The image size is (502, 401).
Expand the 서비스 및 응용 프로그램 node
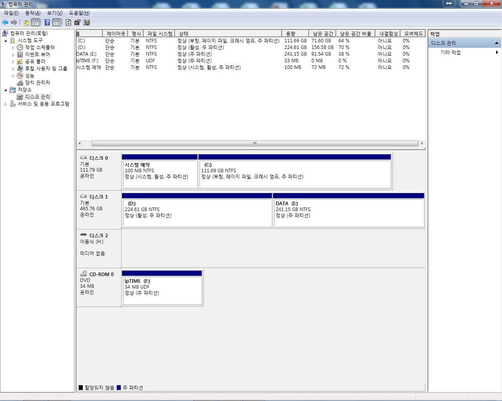click(x=5, y=104)
